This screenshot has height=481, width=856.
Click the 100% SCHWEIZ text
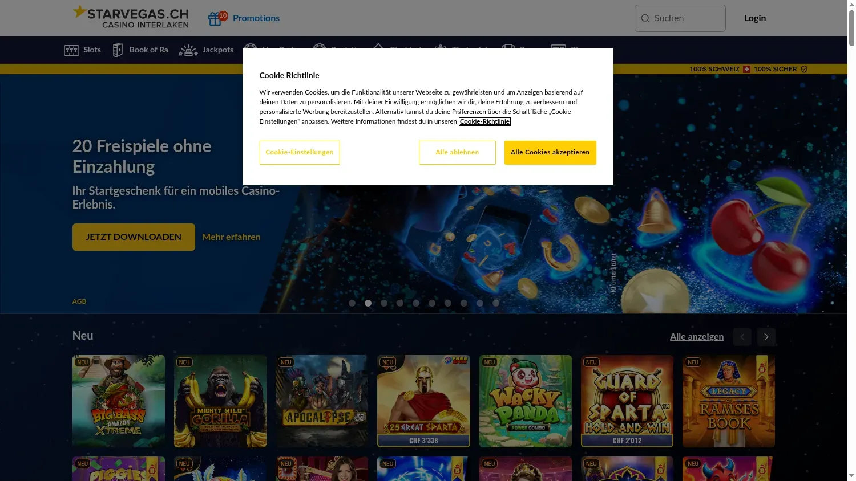point(714,69)
